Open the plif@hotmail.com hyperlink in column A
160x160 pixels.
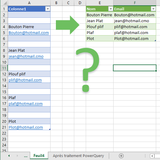coord(25,80)
